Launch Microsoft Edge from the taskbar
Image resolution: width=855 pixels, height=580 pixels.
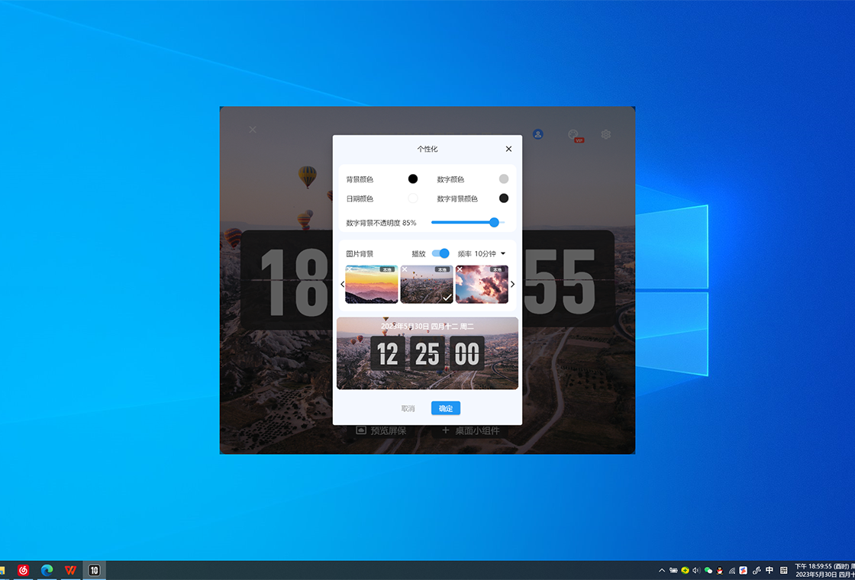[x=47, y=570]
